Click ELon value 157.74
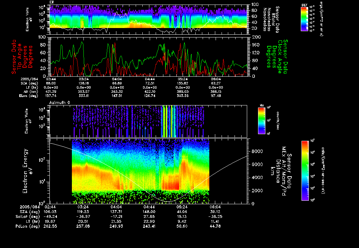 pyautogui.click(x=51, y=96)
